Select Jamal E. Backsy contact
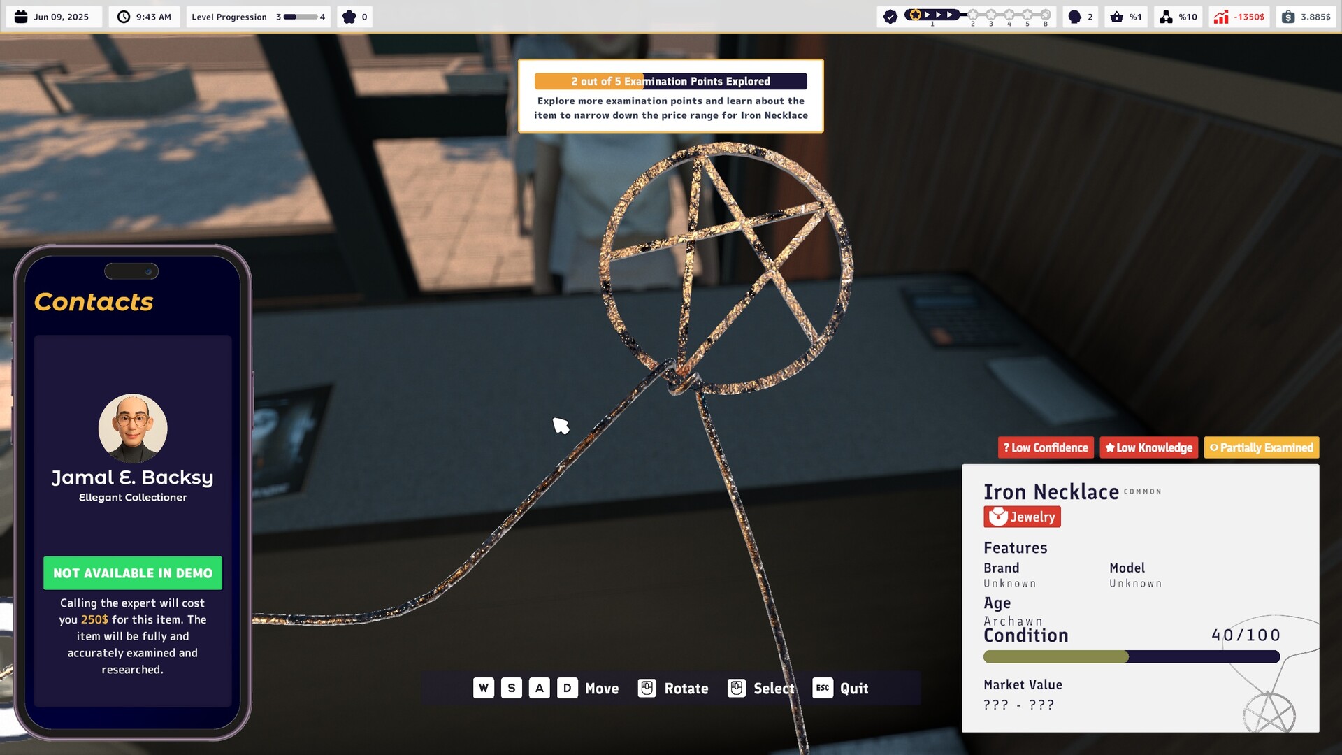This screenshot has height=755, width=1342. (x=133, y=477)
